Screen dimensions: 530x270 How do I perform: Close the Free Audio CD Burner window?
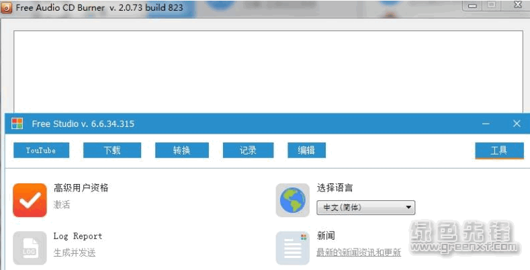click(x=517, y=5)
